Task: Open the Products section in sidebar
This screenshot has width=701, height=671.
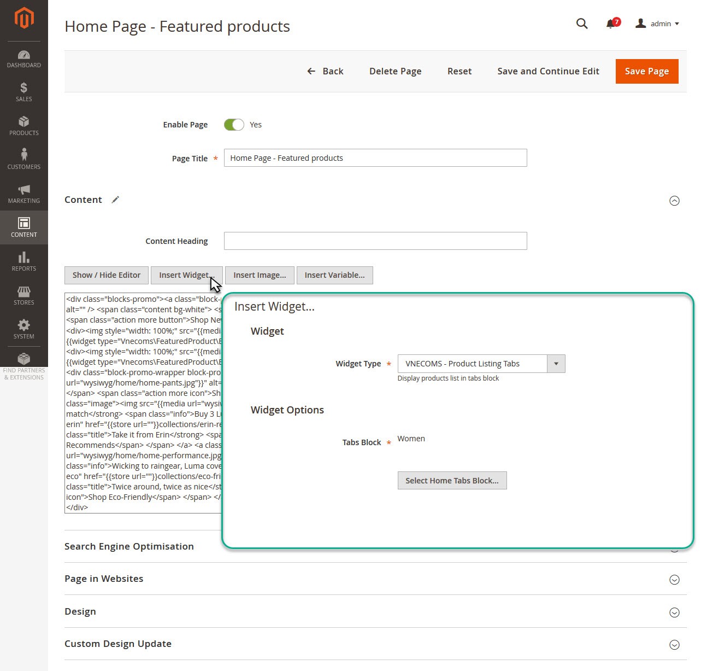Action: [x=24, y=126]
